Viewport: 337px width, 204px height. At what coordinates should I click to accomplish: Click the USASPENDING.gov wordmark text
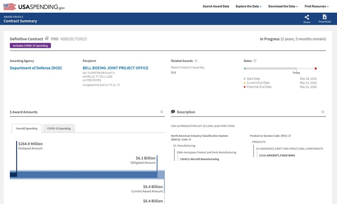tap(41, 7)
